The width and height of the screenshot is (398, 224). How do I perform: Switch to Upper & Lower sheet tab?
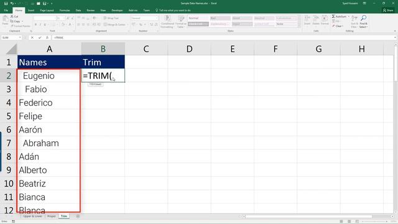click(32, 217)
